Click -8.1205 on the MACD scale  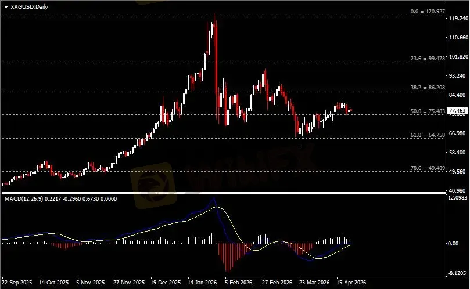pyautogui.click(x=458, y=273)
